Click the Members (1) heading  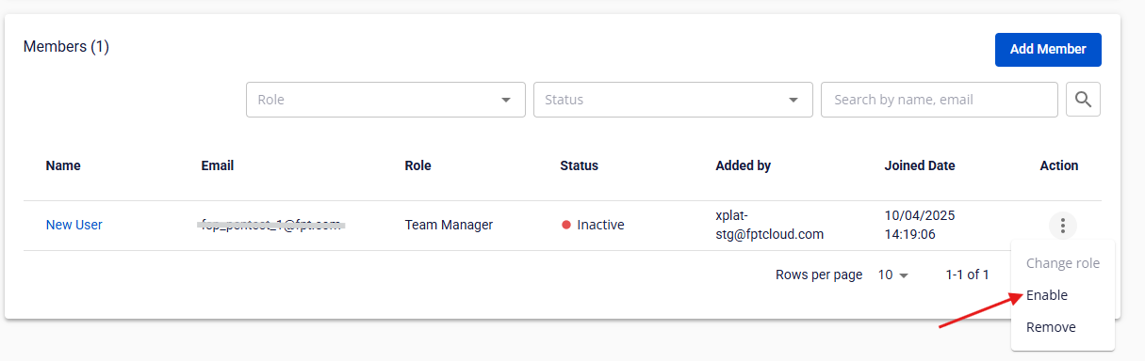click(66, 46)
